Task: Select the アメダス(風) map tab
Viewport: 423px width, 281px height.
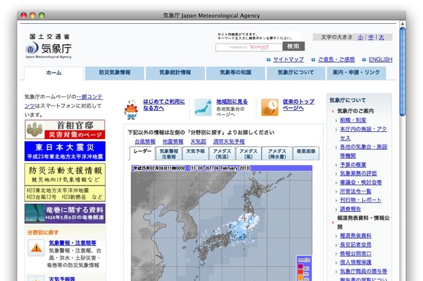Action: click(249, 154)
